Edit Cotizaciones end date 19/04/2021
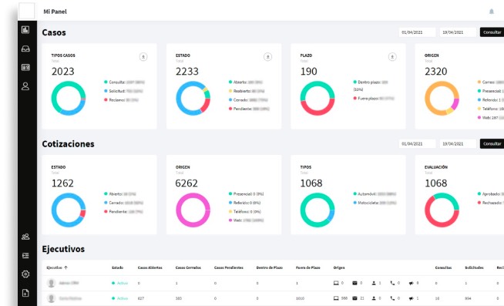Viewport: 504px width, 306px height. tap(458, 143)
